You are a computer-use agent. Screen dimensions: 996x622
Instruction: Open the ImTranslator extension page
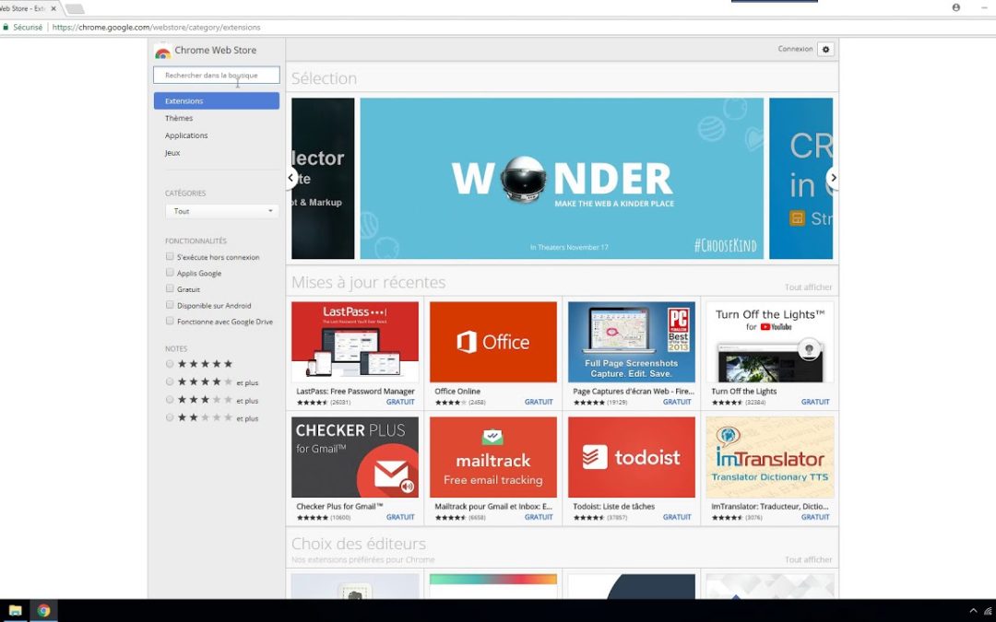tap(769, 456)
